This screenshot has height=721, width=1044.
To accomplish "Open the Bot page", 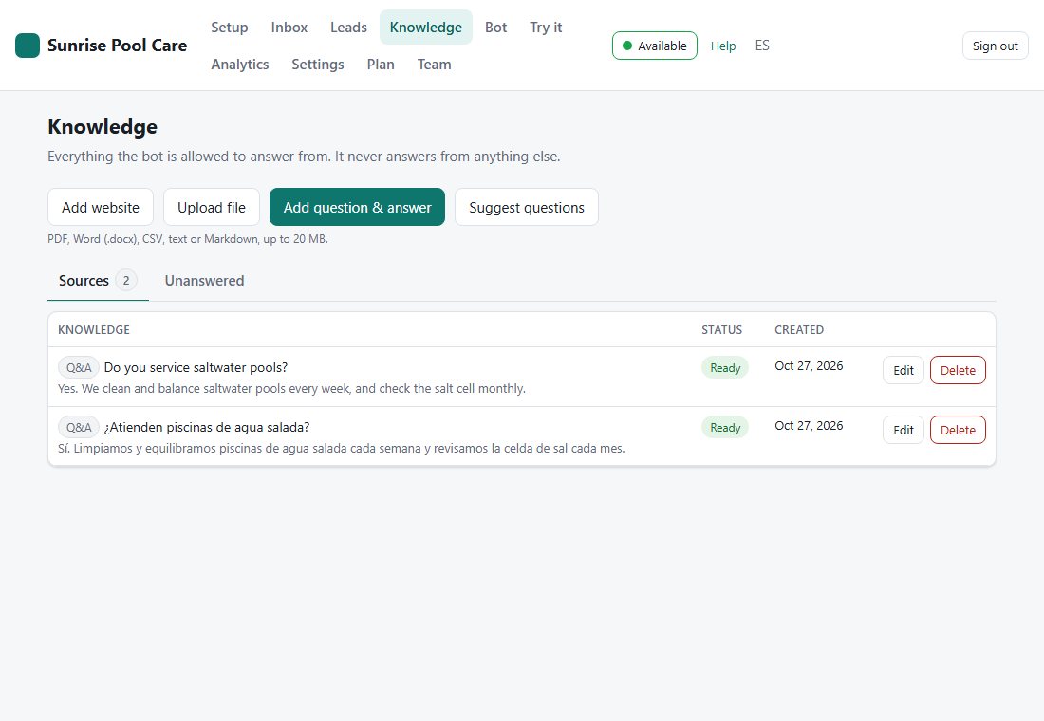I will pyautogui.click(x=496, y=28).
